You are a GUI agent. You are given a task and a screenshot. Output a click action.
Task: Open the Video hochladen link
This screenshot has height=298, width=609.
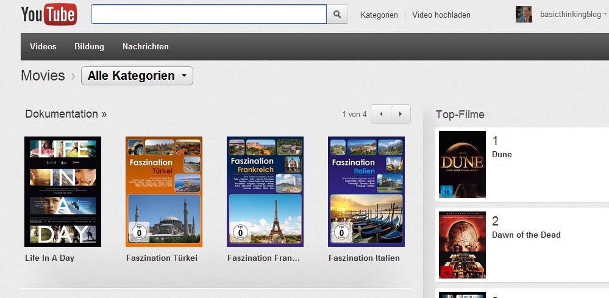coord(441,15)
